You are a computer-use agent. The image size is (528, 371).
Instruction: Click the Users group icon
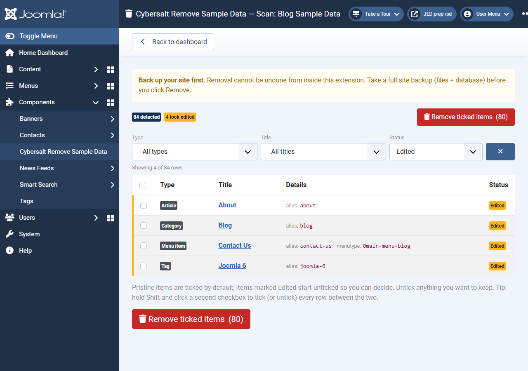point(9,218)
